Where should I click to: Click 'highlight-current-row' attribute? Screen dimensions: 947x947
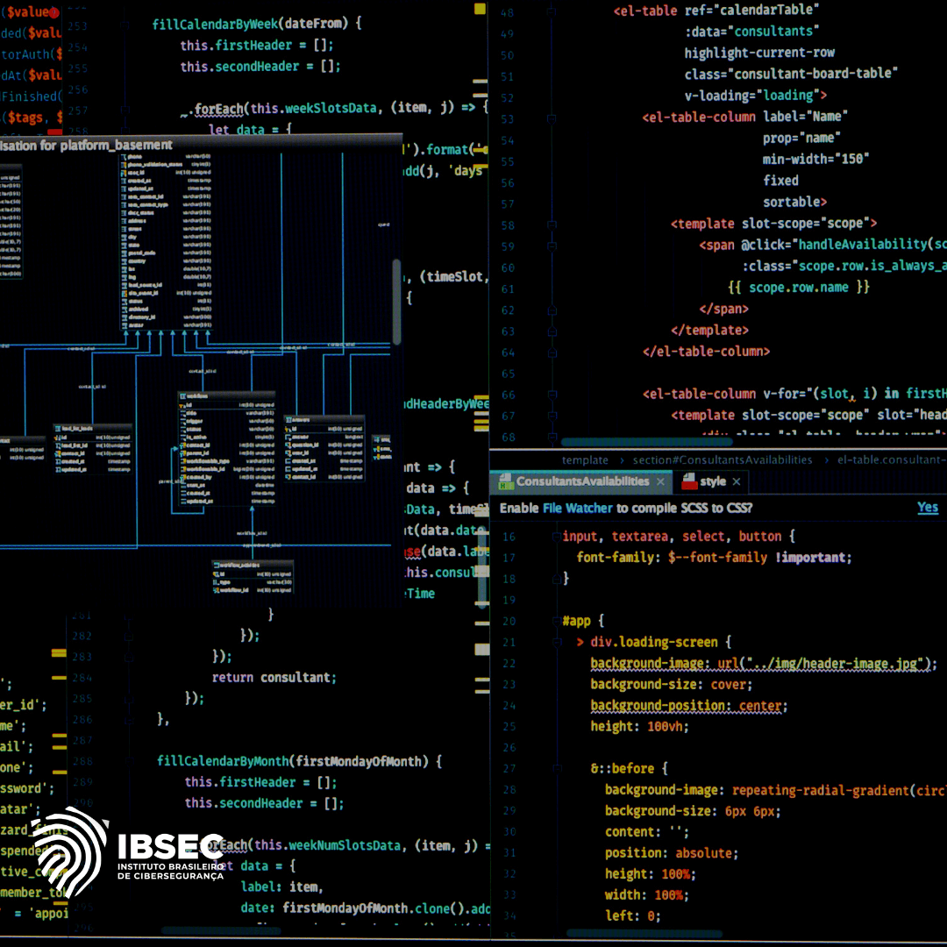pyautogui.click(x=759, y=53)
